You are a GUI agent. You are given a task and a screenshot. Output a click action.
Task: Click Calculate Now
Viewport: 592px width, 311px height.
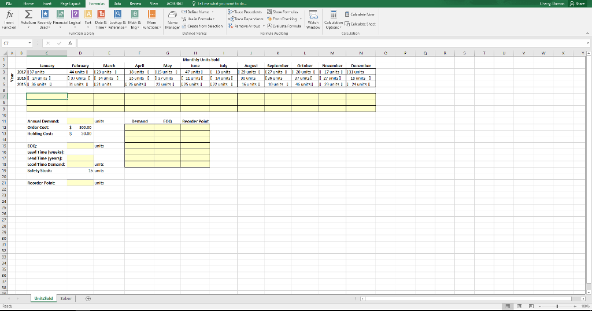(x=360, y=14)
